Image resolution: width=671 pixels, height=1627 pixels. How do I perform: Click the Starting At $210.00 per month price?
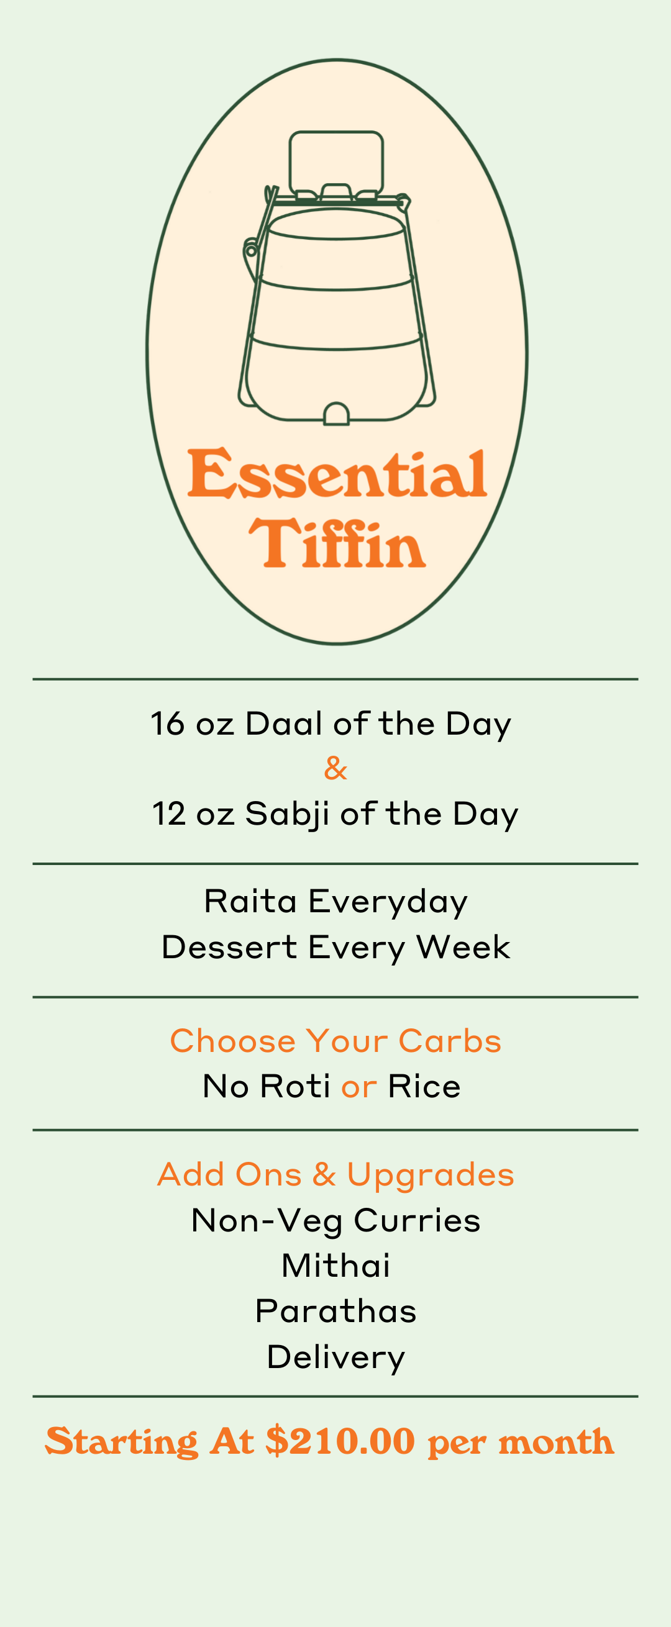click(x=329, y=1442)
